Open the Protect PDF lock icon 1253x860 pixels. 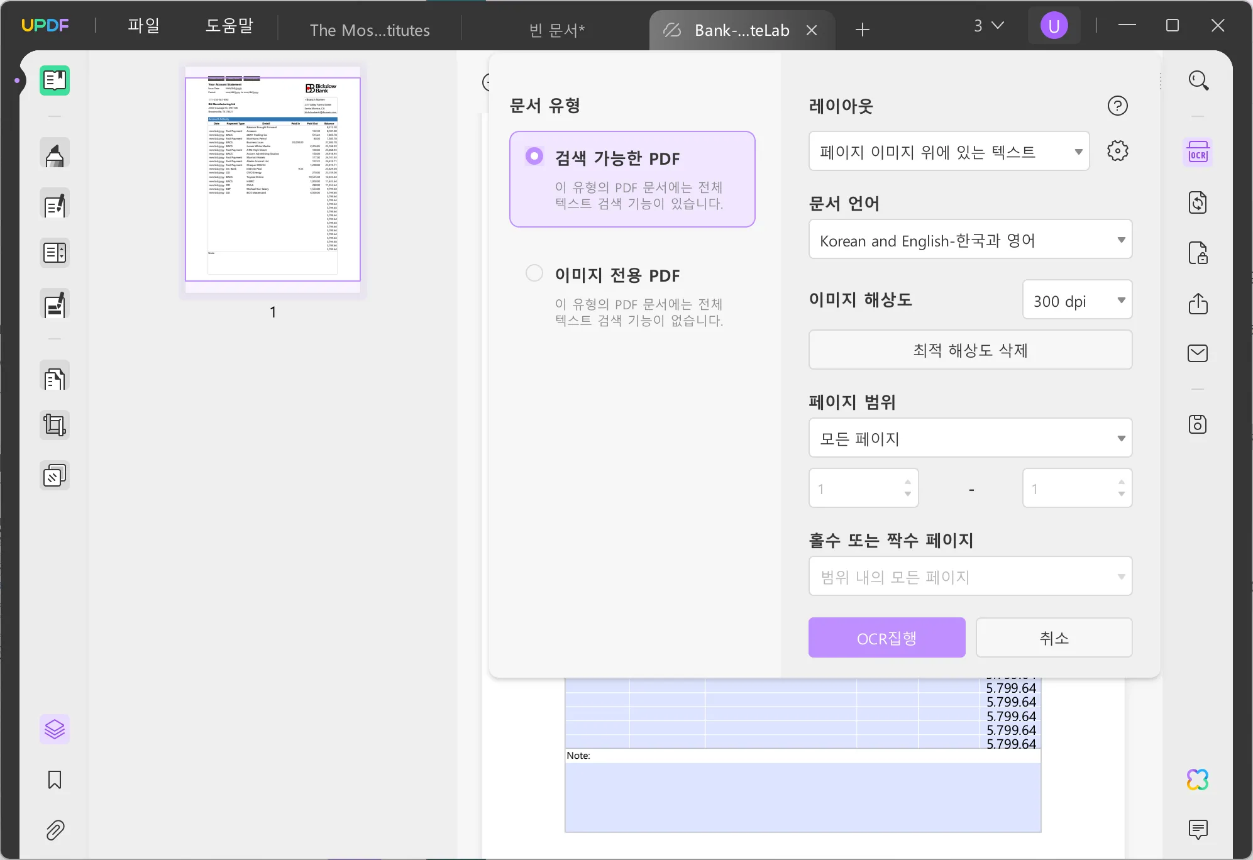click(1198, 253)
